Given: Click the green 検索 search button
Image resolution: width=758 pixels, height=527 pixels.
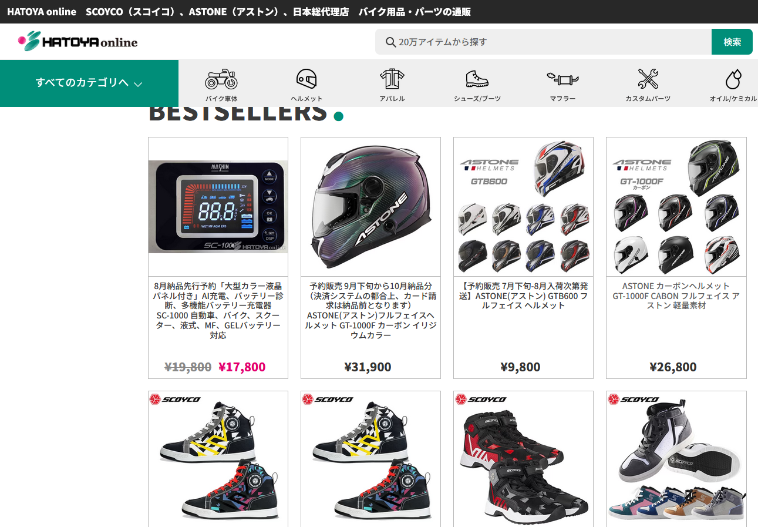Looking at the screenshot, I should 732,42.
